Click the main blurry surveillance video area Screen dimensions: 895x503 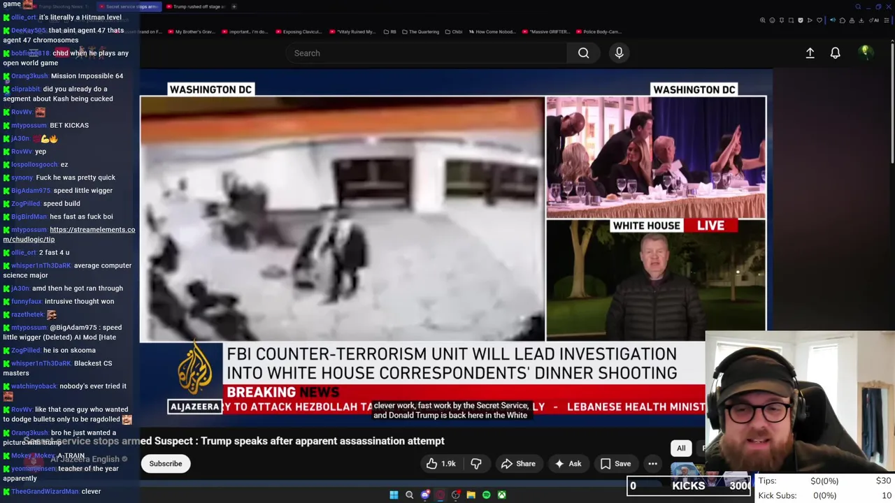pos(343,219)
